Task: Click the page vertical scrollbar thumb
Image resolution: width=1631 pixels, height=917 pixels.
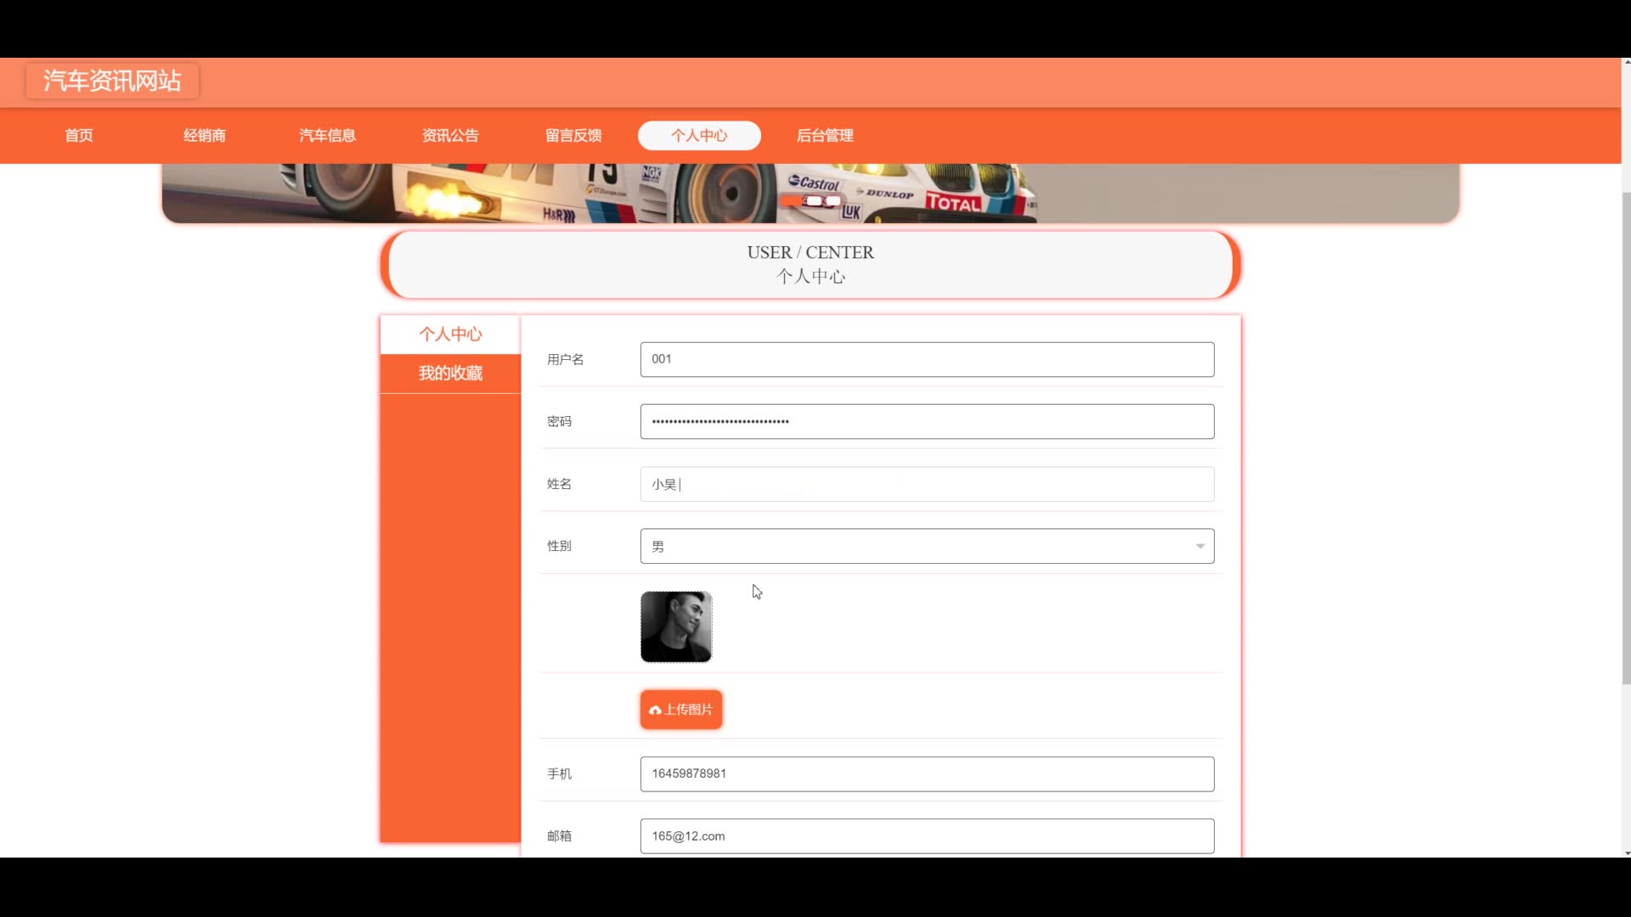Action: click(x=1626, y=437)
